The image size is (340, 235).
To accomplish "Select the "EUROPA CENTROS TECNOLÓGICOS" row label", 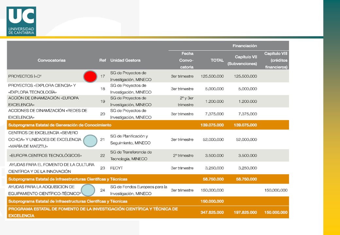I will pyautogui.click(x=46, y=155).
